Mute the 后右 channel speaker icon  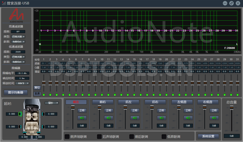coord(161,118)
